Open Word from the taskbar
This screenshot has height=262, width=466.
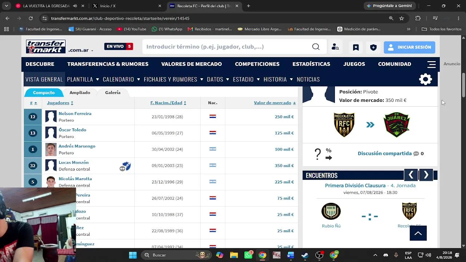point(291,255)
